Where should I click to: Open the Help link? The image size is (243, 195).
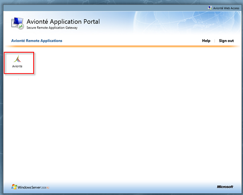(206, 41)
